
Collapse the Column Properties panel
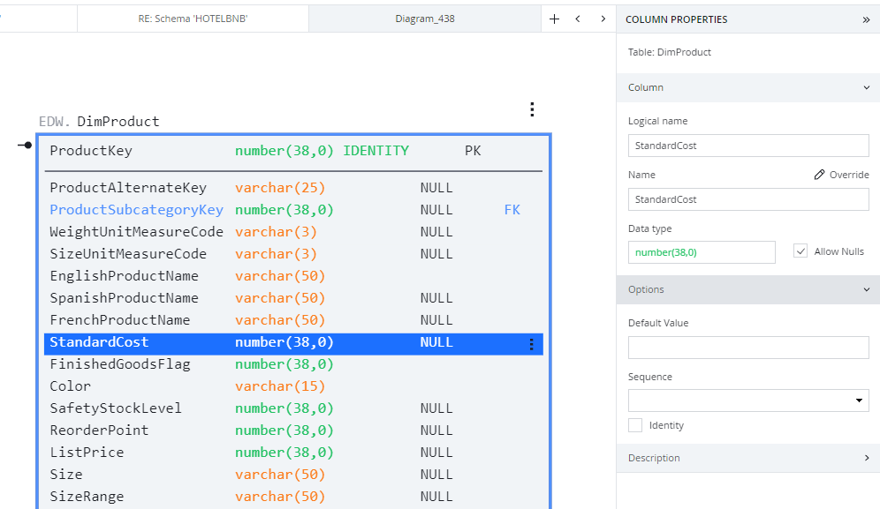pos(866,19)
